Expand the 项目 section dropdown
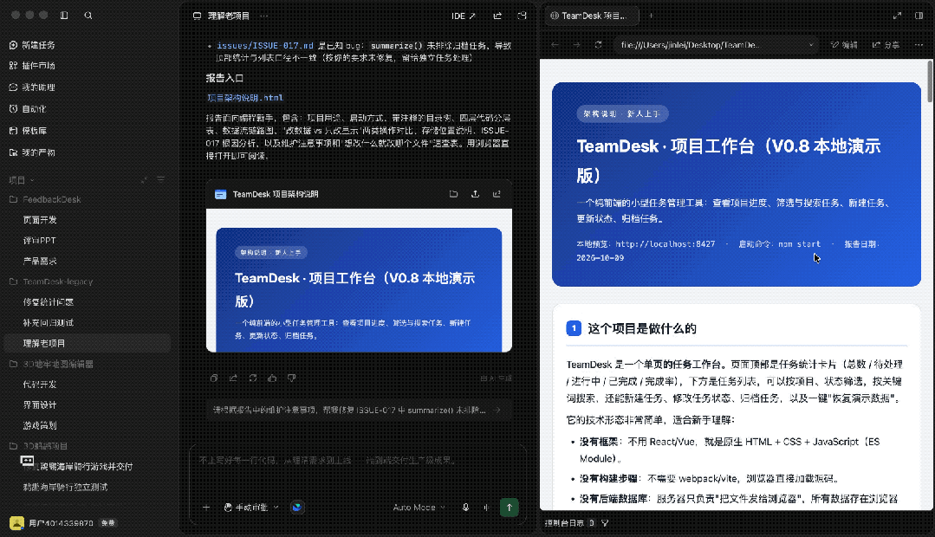 [x=22, y=180]
